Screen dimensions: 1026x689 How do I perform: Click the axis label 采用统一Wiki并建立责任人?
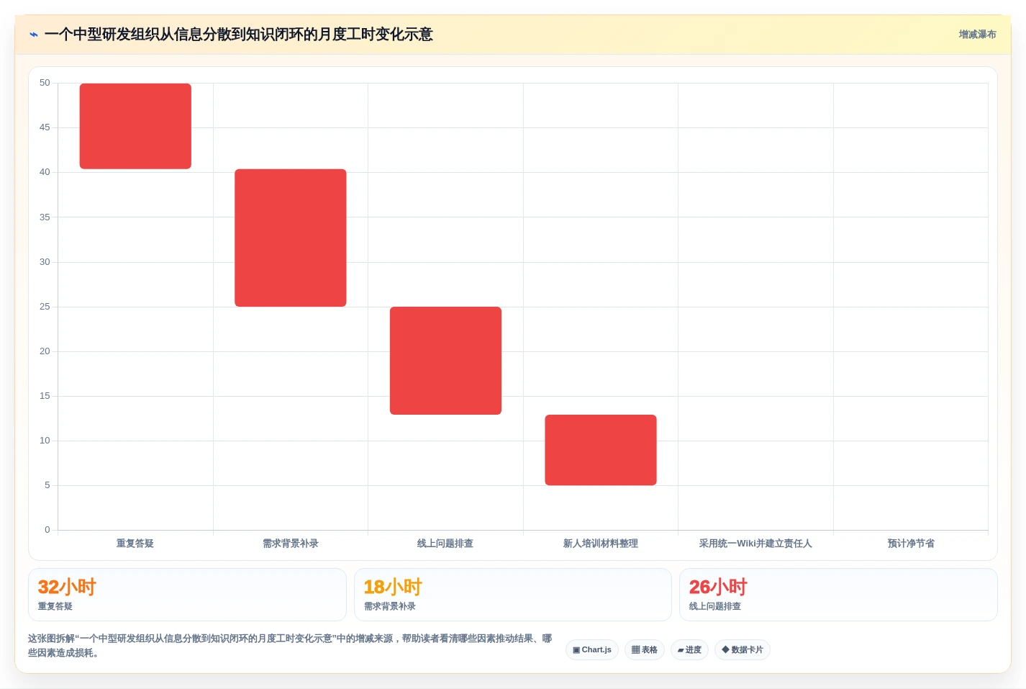coord(755,544)
